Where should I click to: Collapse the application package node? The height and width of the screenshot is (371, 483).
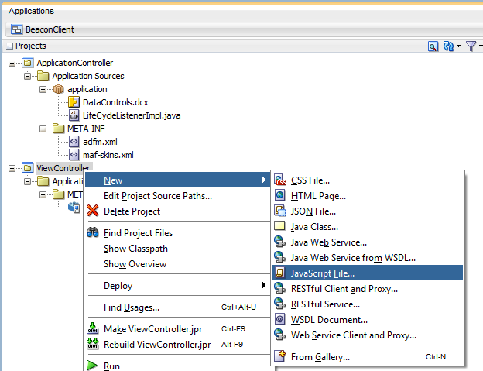point(43,89)
